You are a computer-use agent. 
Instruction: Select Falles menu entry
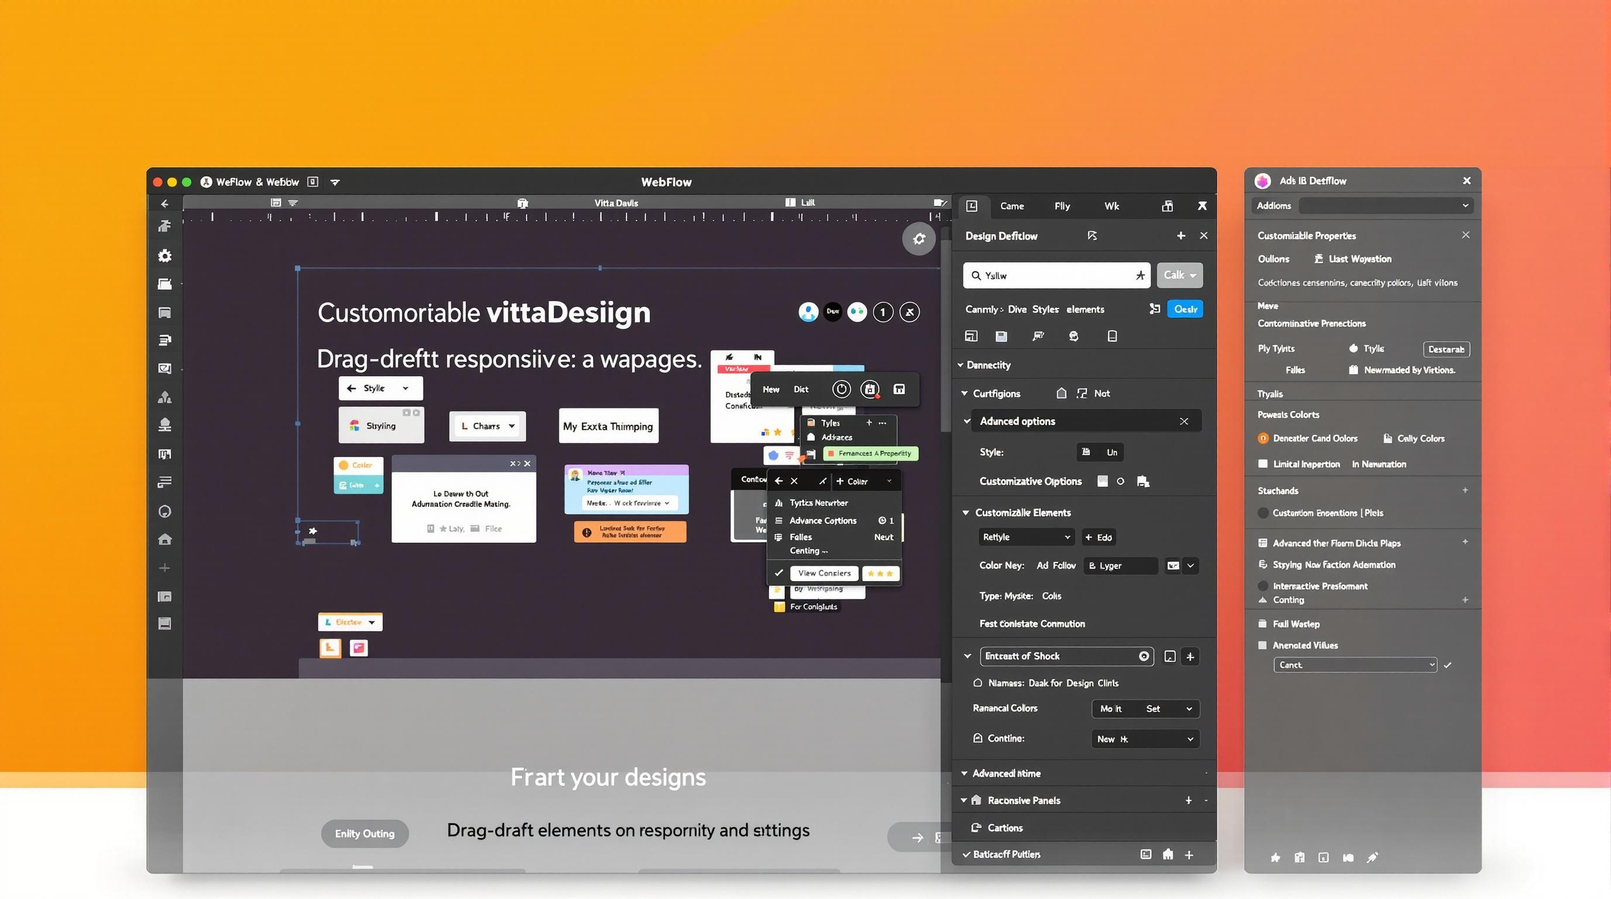800,537
